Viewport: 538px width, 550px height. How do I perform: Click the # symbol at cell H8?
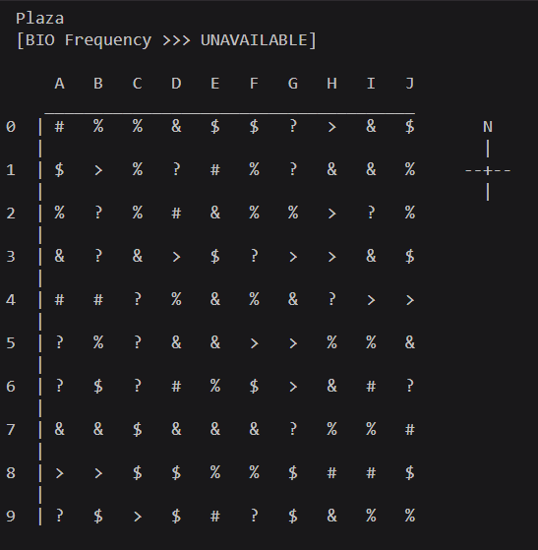click(331, 473)
